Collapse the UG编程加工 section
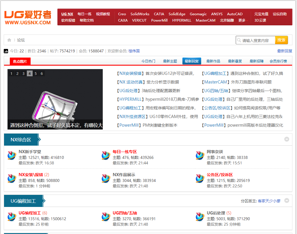The width and height of the screenshot is (297, 234). point(287,200)
